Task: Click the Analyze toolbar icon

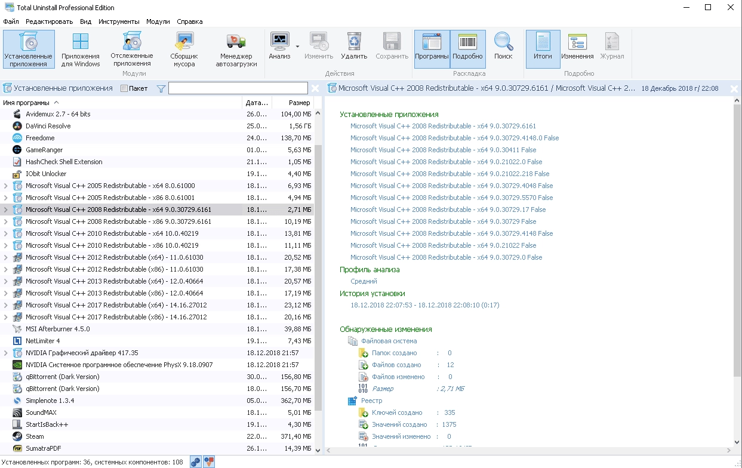Action: click(x=279, y=46)
